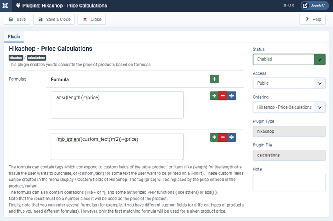Click the Save button
Screen dimensions: 333x221
[17, 20]
